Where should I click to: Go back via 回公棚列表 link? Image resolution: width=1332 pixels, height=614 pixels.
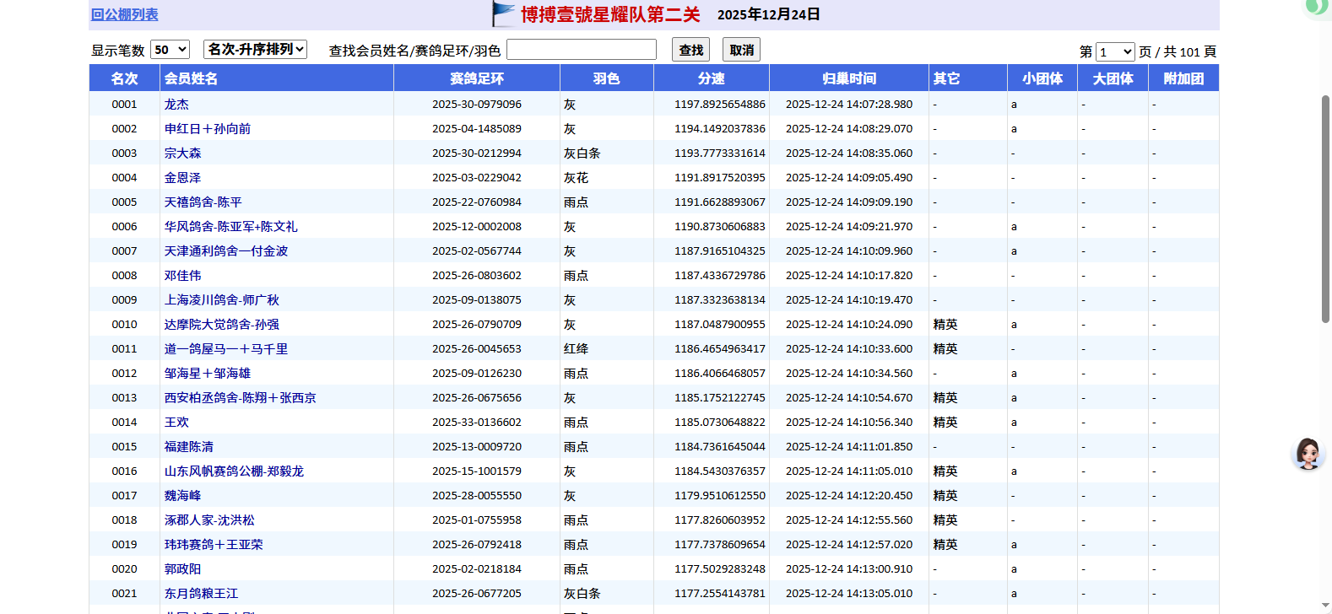pyautogui.click(x=125, y=14)
